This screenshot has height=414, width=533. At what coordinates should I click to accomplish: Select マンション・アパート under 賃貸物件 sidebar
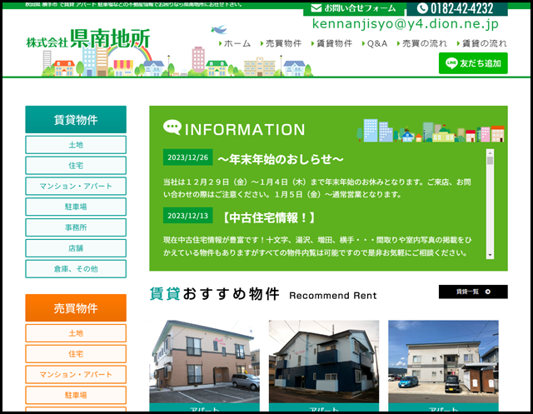76,186
